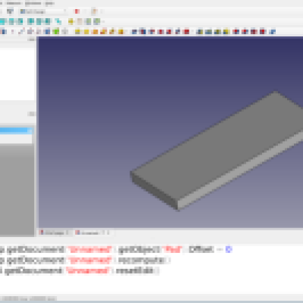Set the teal Front view icon
This screenshot has height=303, width=303.
pos(11,22)
